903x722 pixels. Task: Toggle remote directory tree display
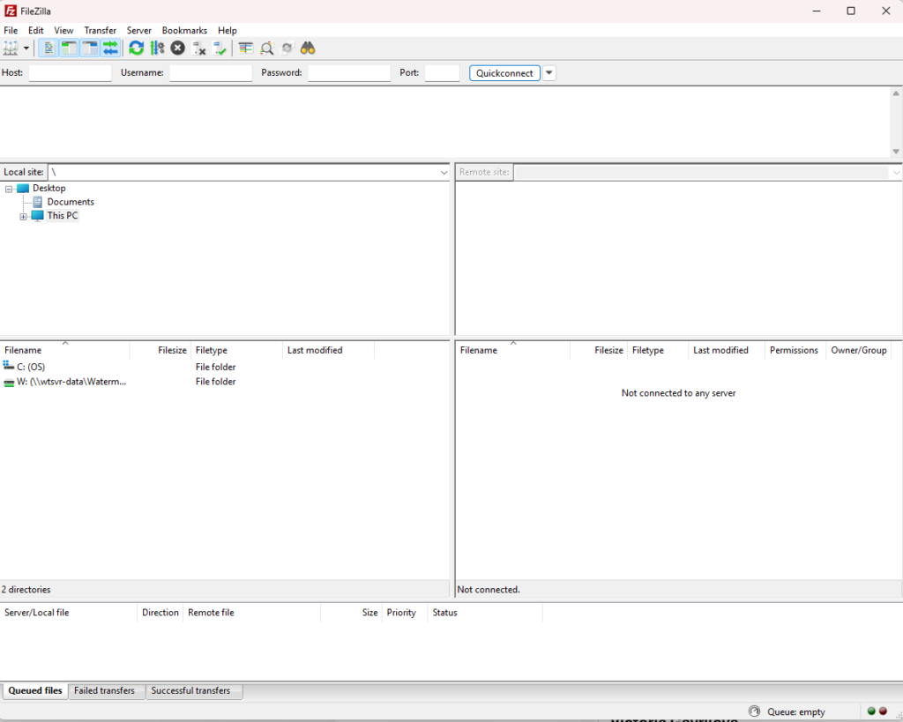pyautogui.click(x=90, y=48)
